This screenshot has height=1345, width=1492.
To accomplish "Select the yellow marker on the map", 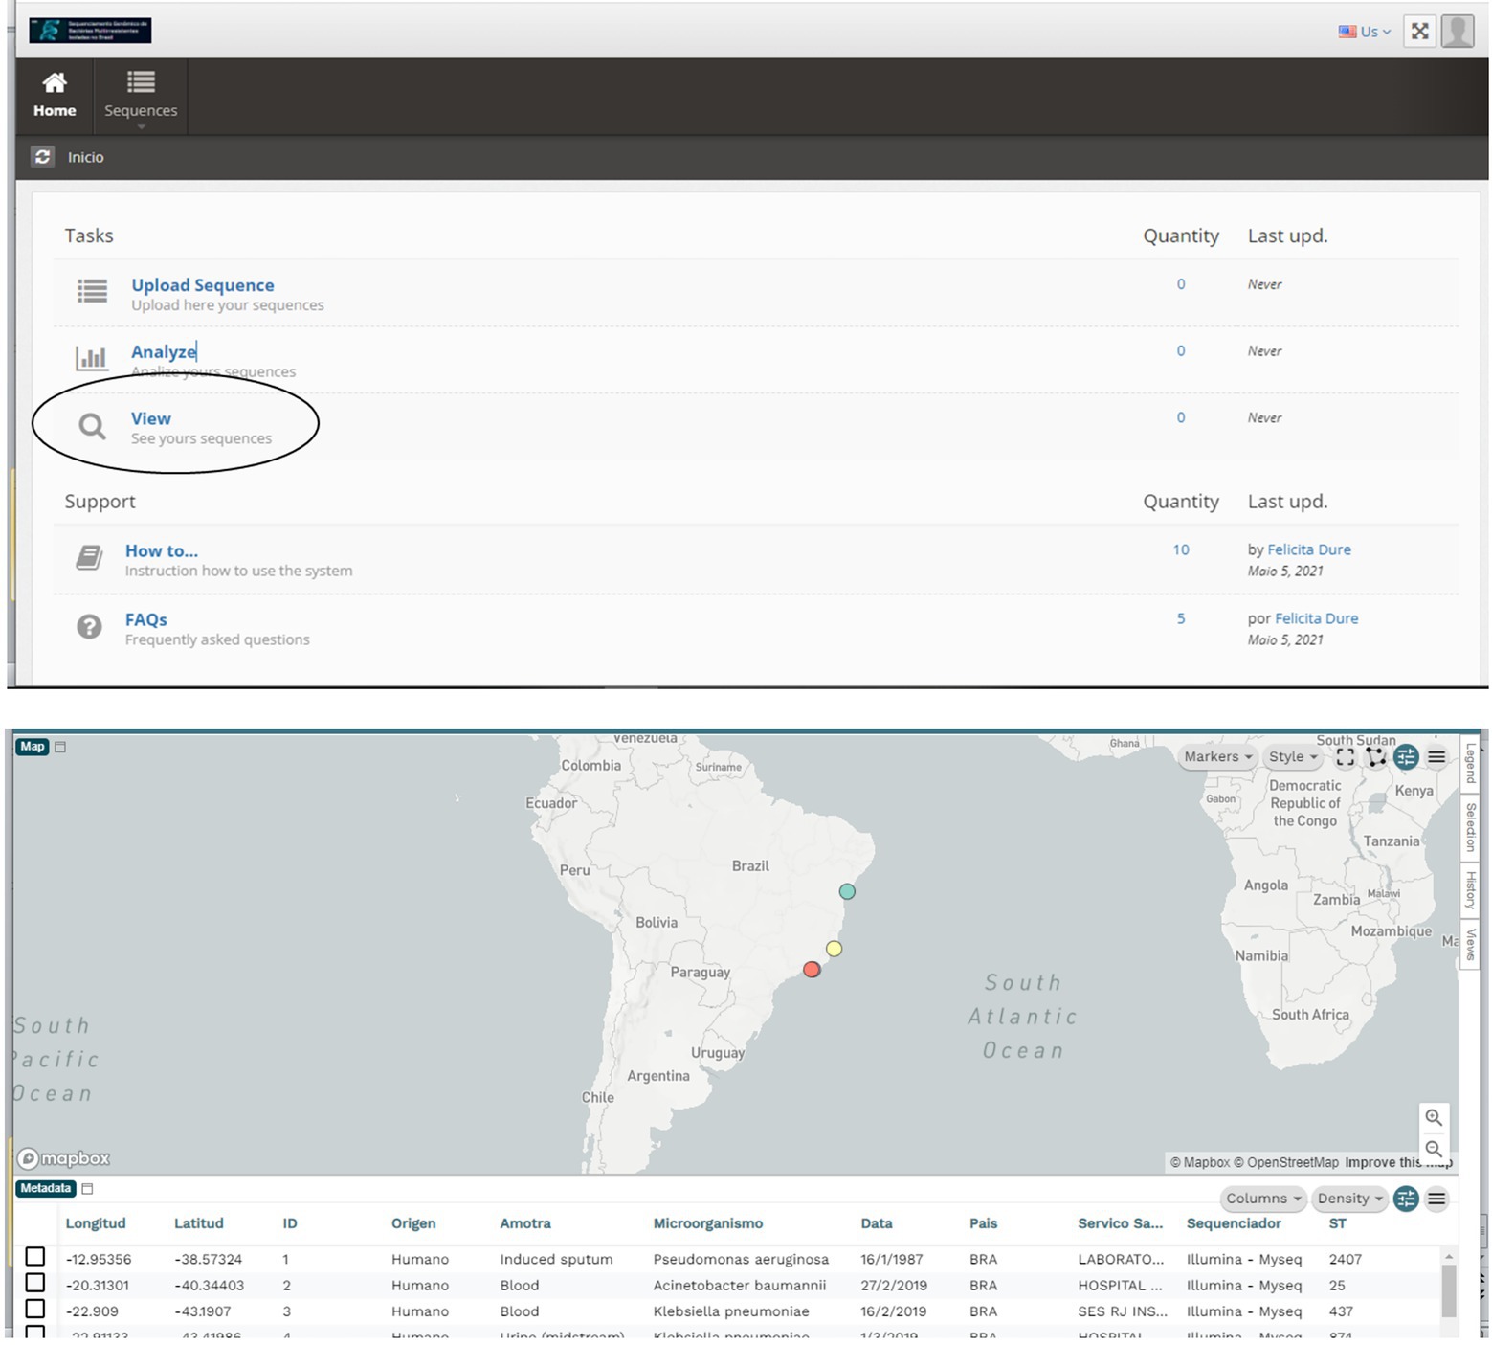I will point(835,949).
